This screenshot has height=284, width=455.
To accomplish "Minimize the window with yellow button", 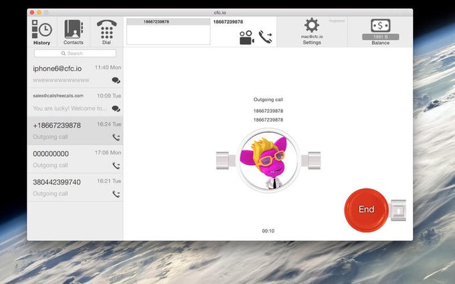I will [39, 13].
